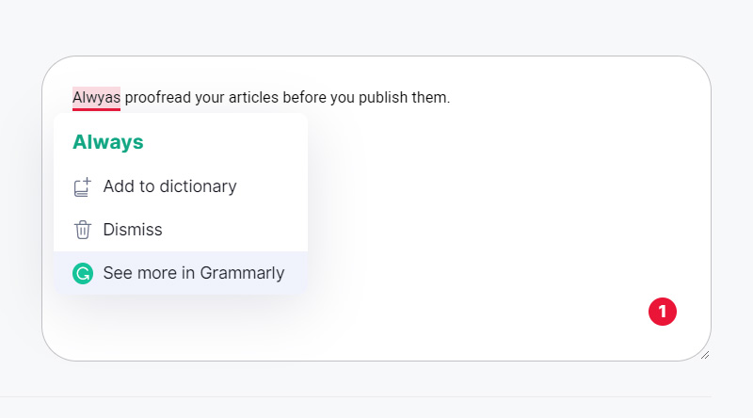
Task: Place cursor in the word "them"
Action: coord(429,98)
